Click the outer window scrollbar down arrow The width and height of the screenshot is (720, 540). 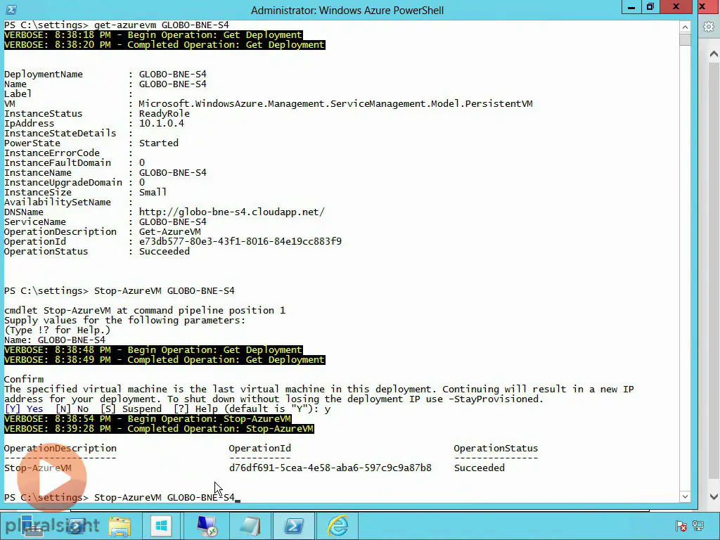click(714, 496)
